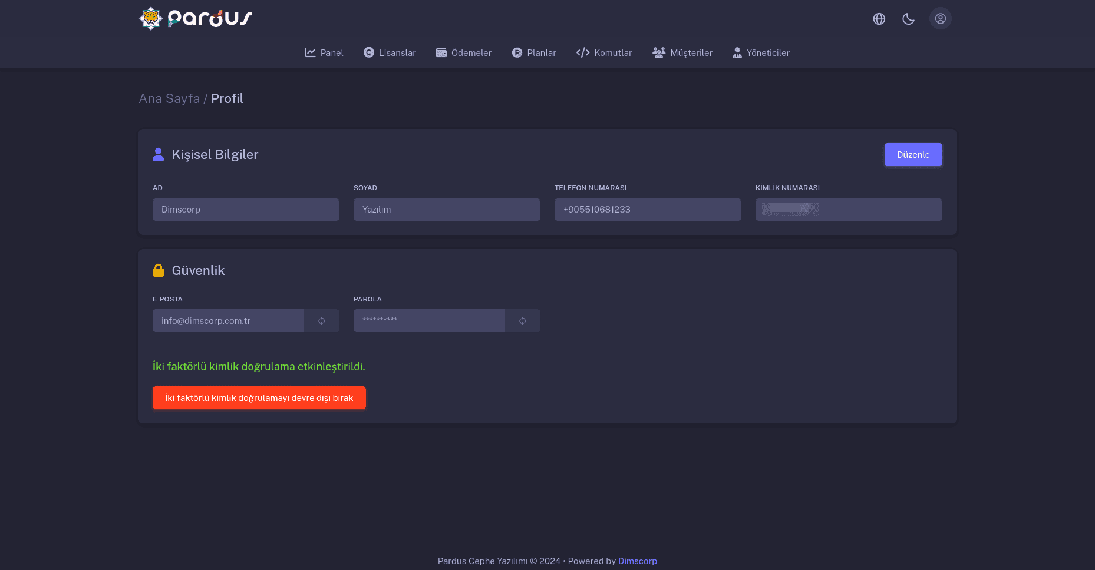
Task: Go to Panel in navigation
Action: (324, 53)
